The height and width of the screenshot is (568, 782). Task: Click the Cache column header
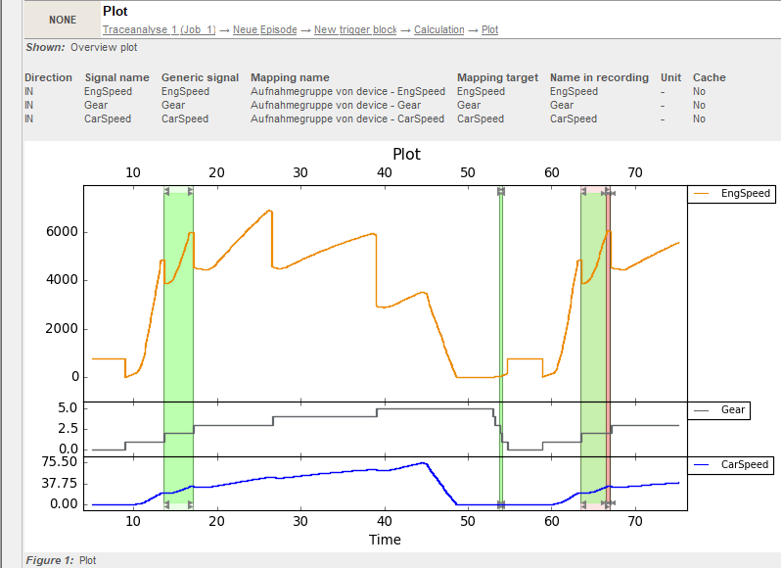click(x=710, y=78)
